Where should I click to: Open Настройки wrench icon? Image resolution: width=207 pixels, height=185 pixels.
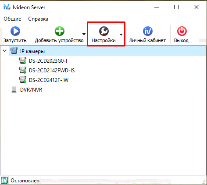104,31
